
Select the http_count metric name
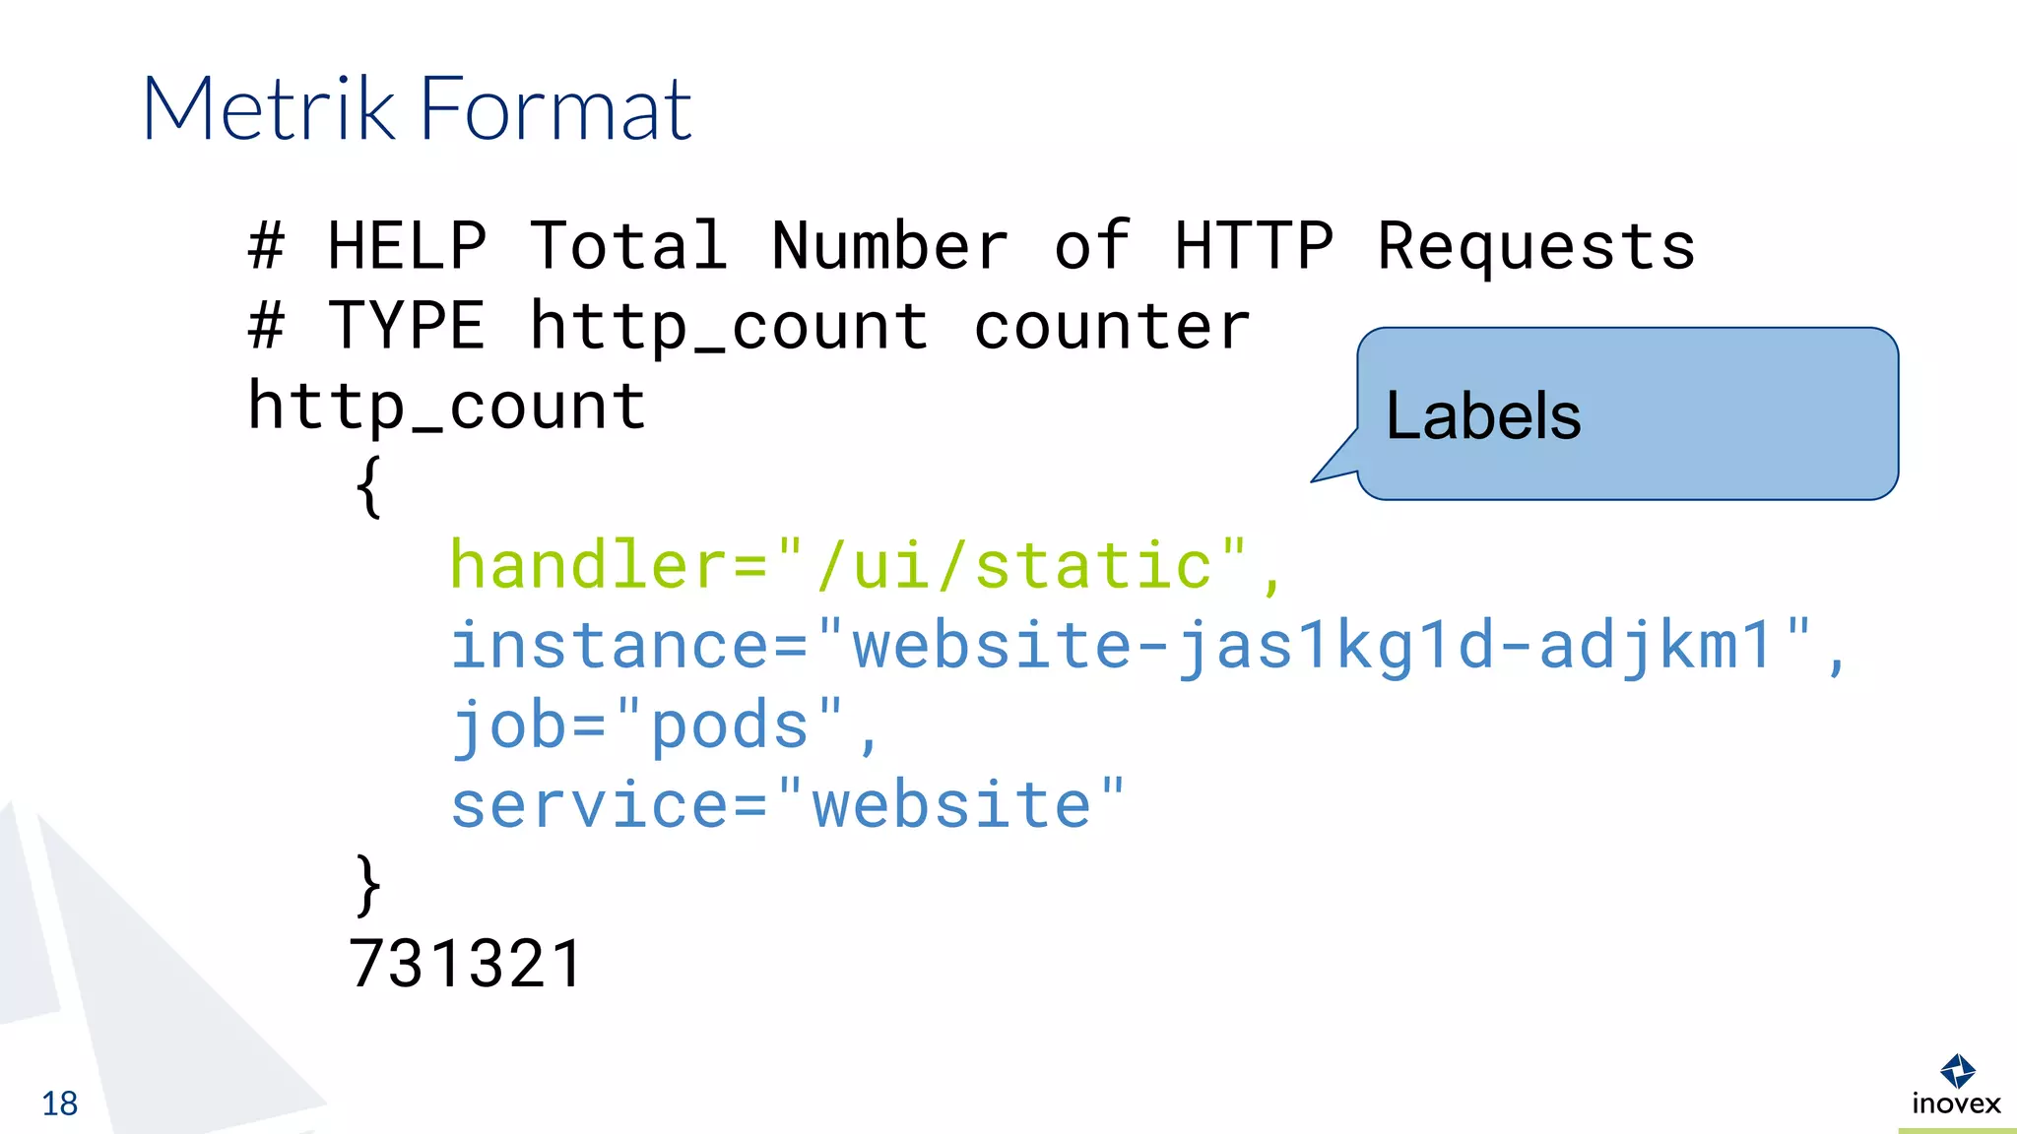point(446,407)
